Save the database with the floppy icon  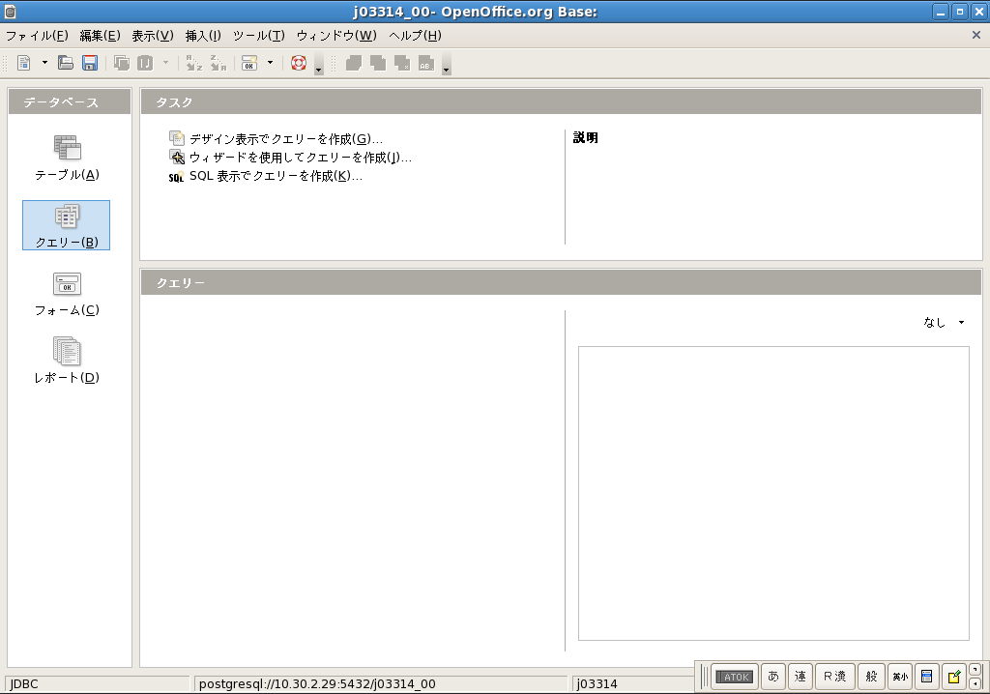[x=90, y=63]
